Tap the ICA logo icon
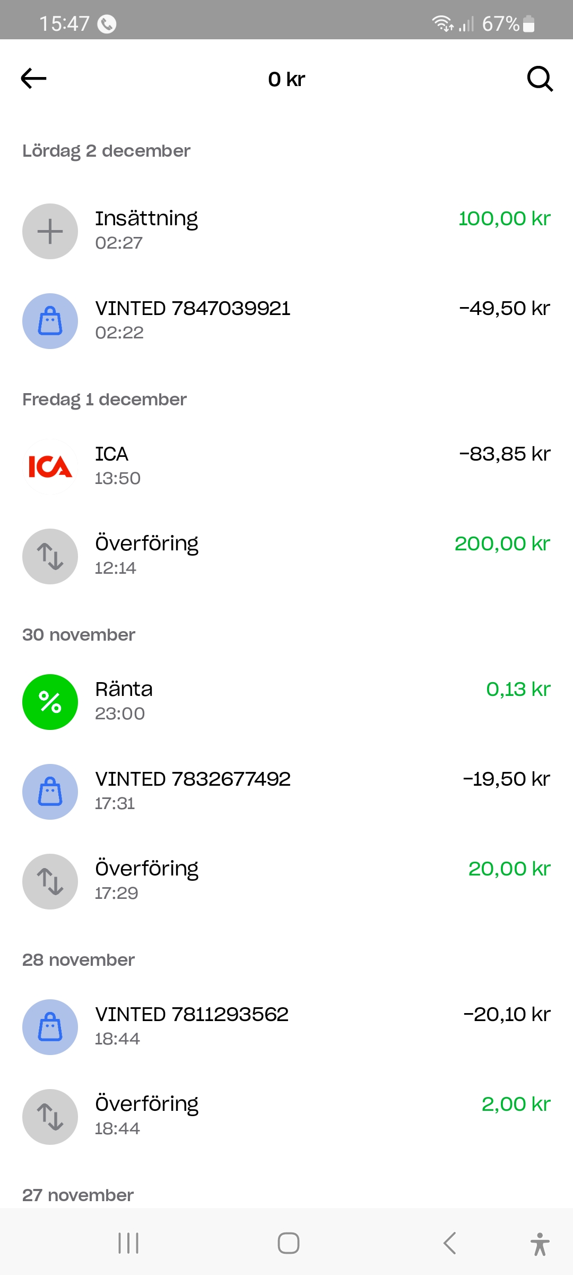This screenshot has width=573, height=1275. 50,466
